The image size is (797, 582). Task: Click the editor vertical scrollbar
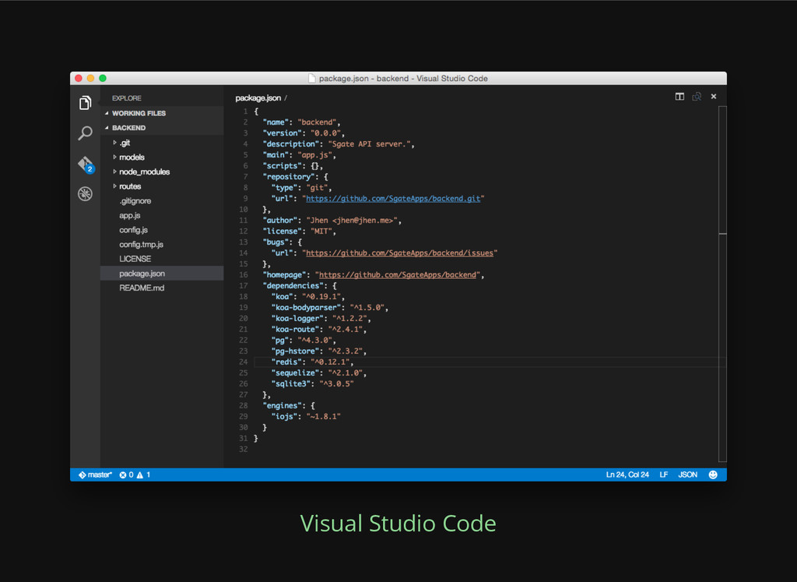(723, 283)
